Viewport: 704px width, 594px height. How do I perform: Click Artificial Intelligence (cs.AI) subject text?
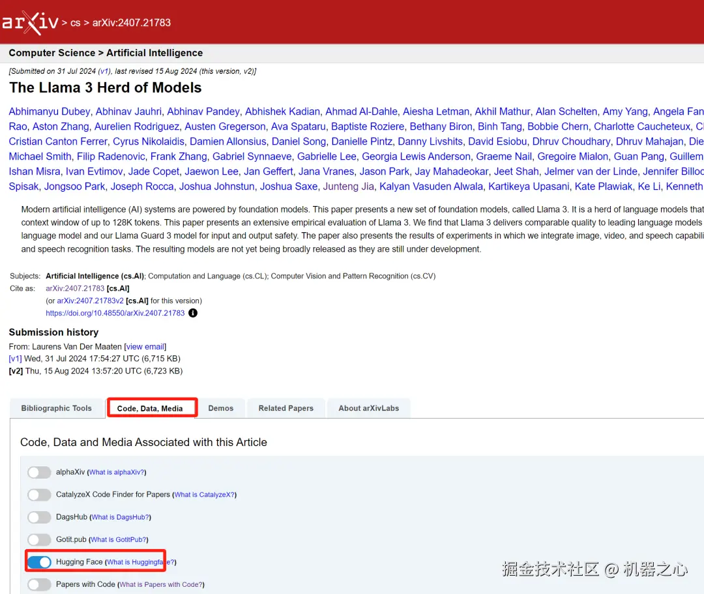pos(95,276)
